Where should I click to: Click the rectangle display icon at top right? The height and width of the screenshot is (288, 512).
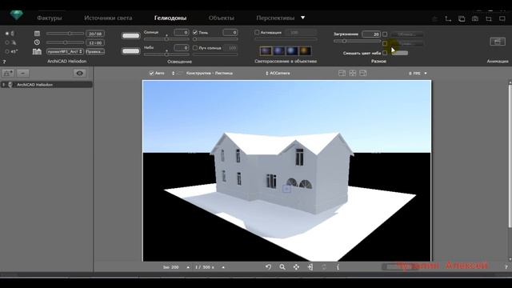tap(502, 18)
